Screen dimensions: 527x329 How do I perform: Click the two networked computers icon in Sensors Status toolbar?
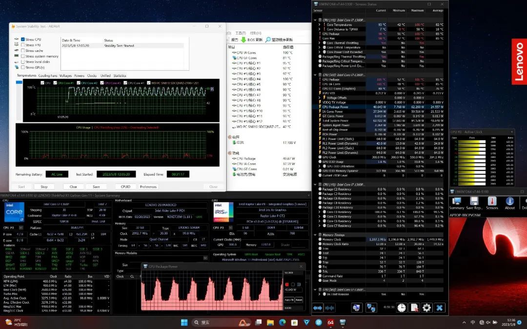371,308
